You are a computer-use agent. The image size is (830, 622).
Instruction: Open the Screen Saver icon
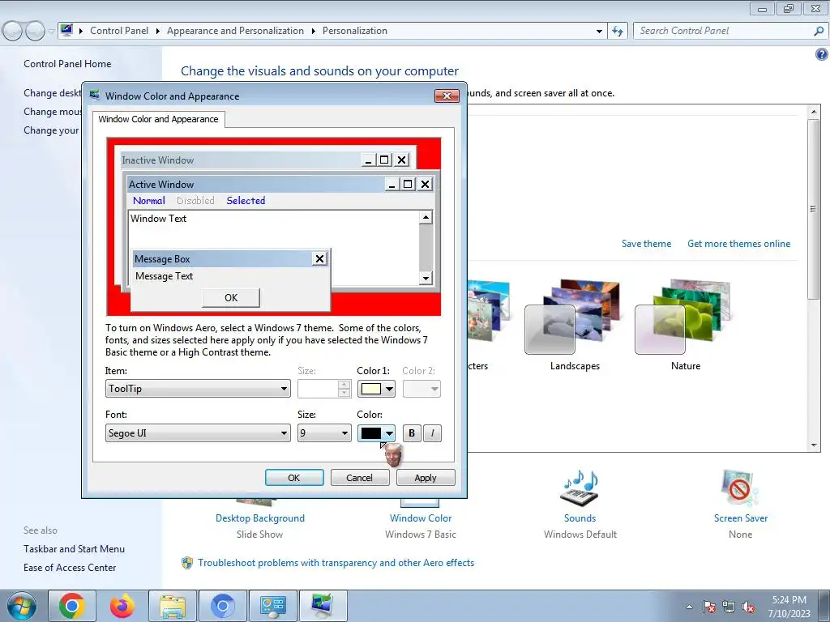740,488
